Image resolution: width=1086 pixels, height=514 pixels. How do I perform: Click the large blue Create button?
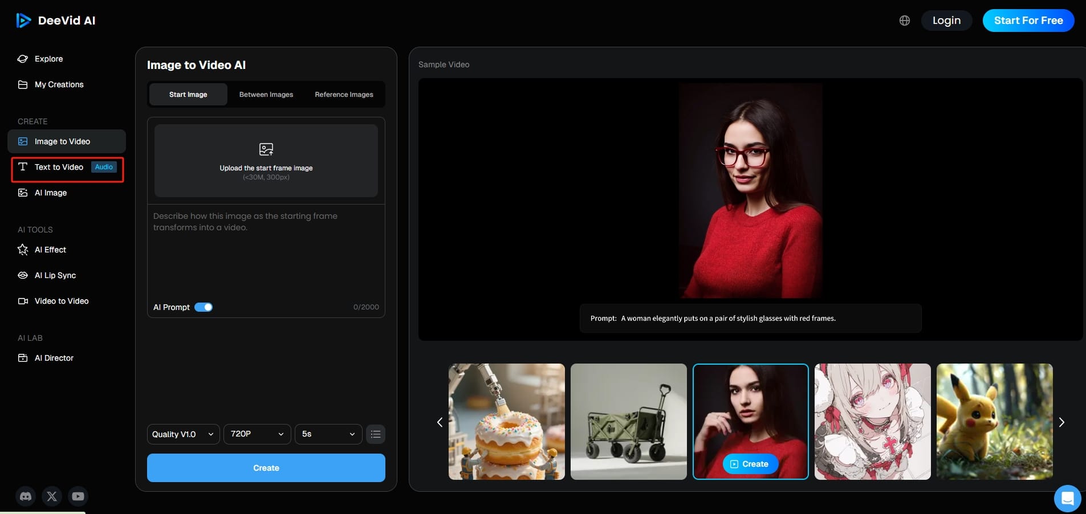click(266, 468)
